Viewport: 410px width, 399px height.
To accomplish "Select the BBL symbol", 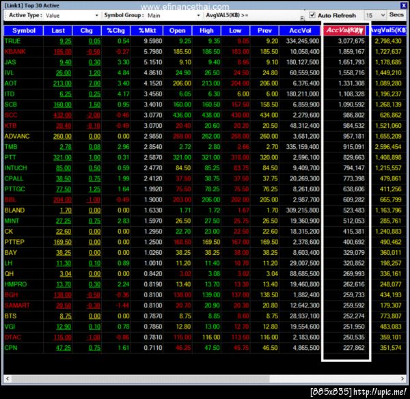I will point(10,199).
